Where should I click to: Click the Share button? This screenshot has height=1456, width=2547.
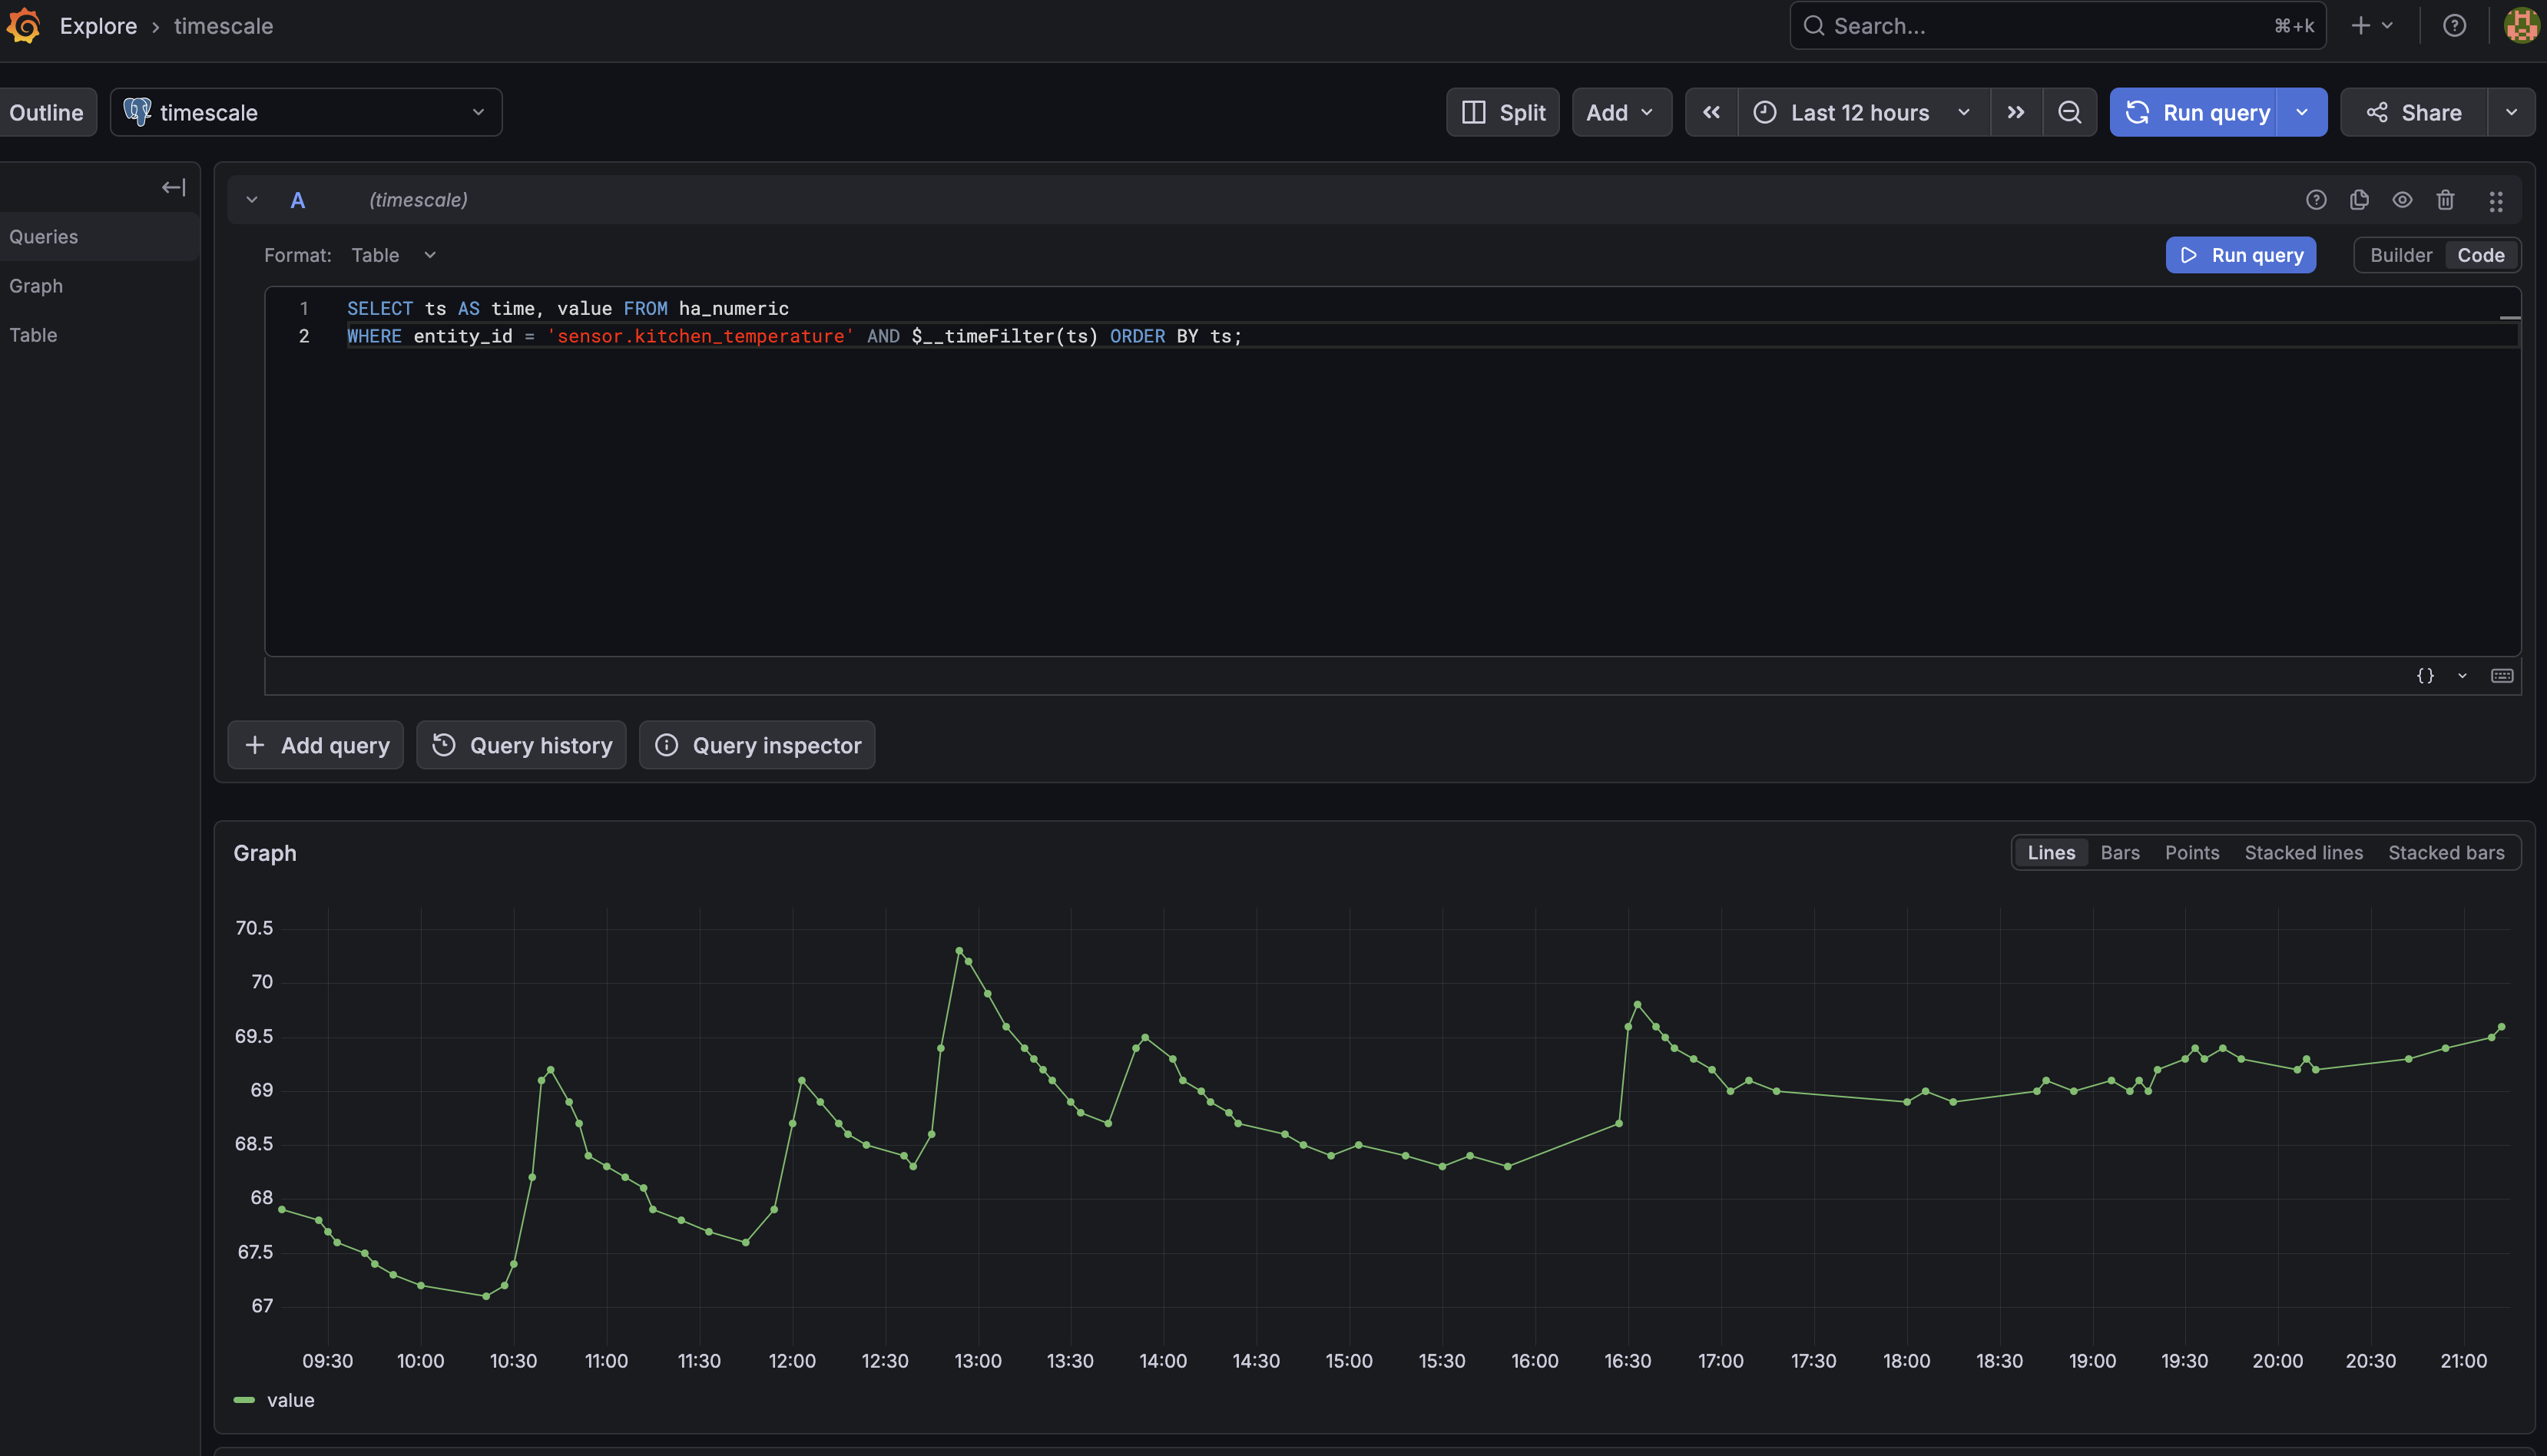coord(2414,112)
